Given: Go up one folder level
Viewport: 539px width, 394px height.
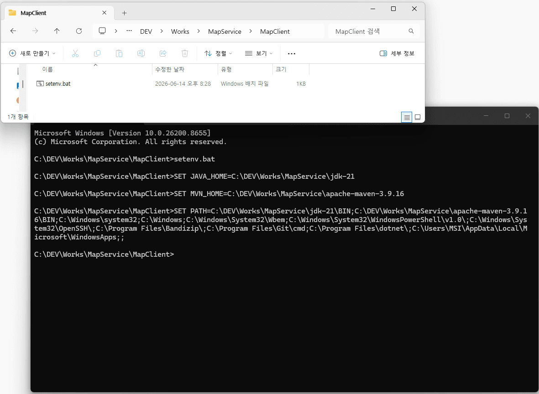Looking at the screenshot, I should click(57, 31).
